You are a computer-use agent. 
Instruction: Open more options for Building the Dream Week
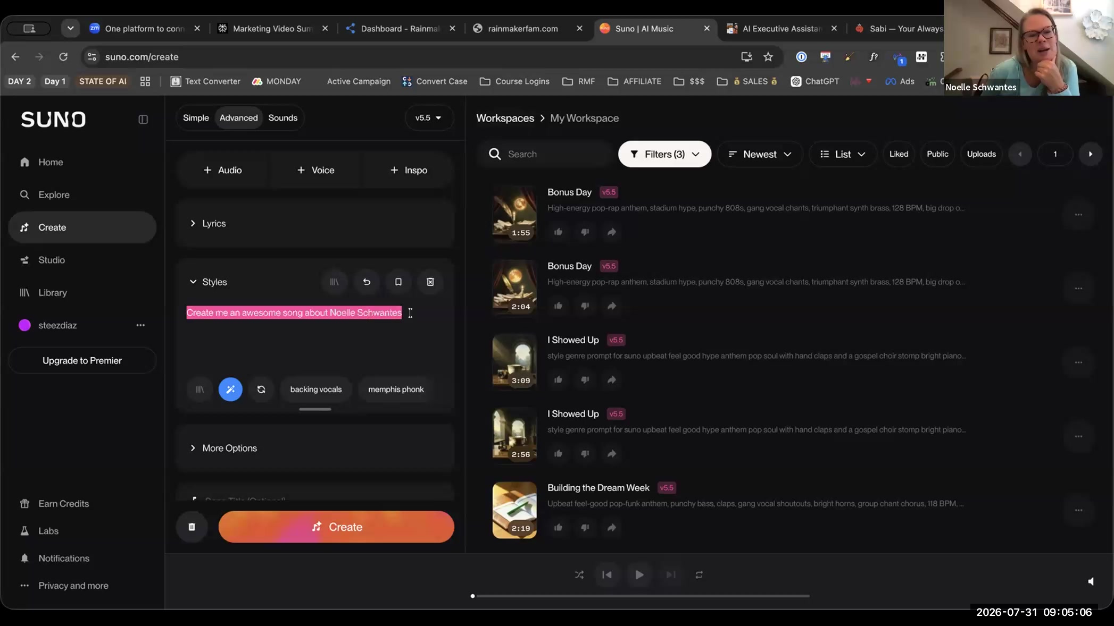coord(1078,510)
